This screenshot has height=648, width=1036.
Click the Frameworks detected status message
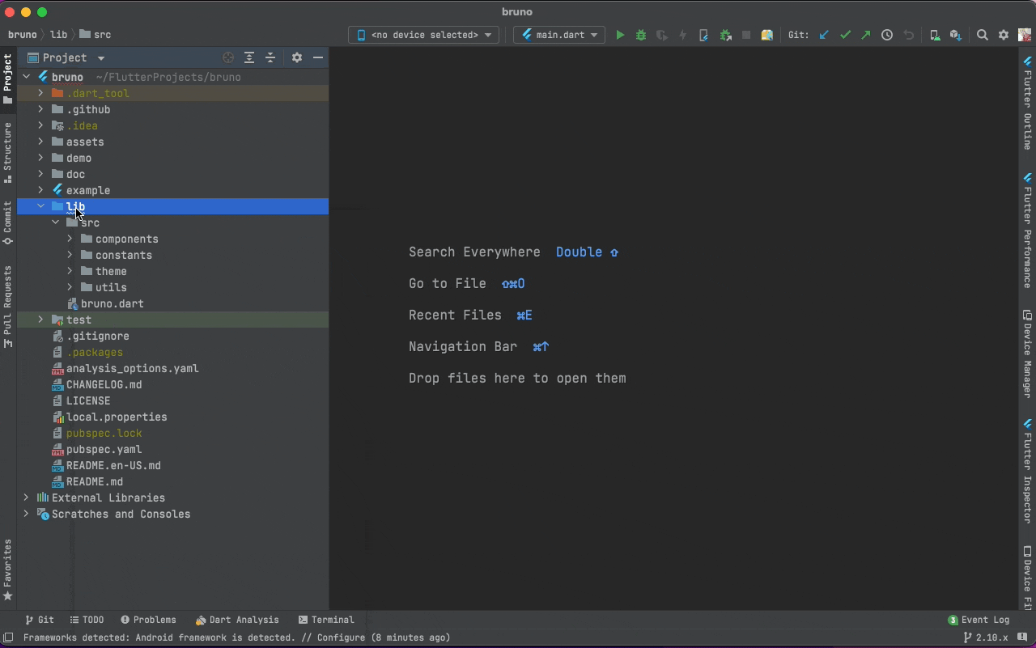236,637
